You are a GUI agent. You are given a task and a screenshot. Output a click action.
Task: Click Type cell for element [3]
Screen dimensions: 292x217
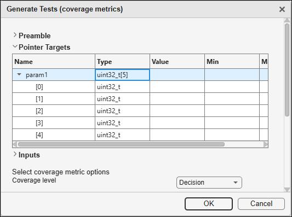click(122, 123)
